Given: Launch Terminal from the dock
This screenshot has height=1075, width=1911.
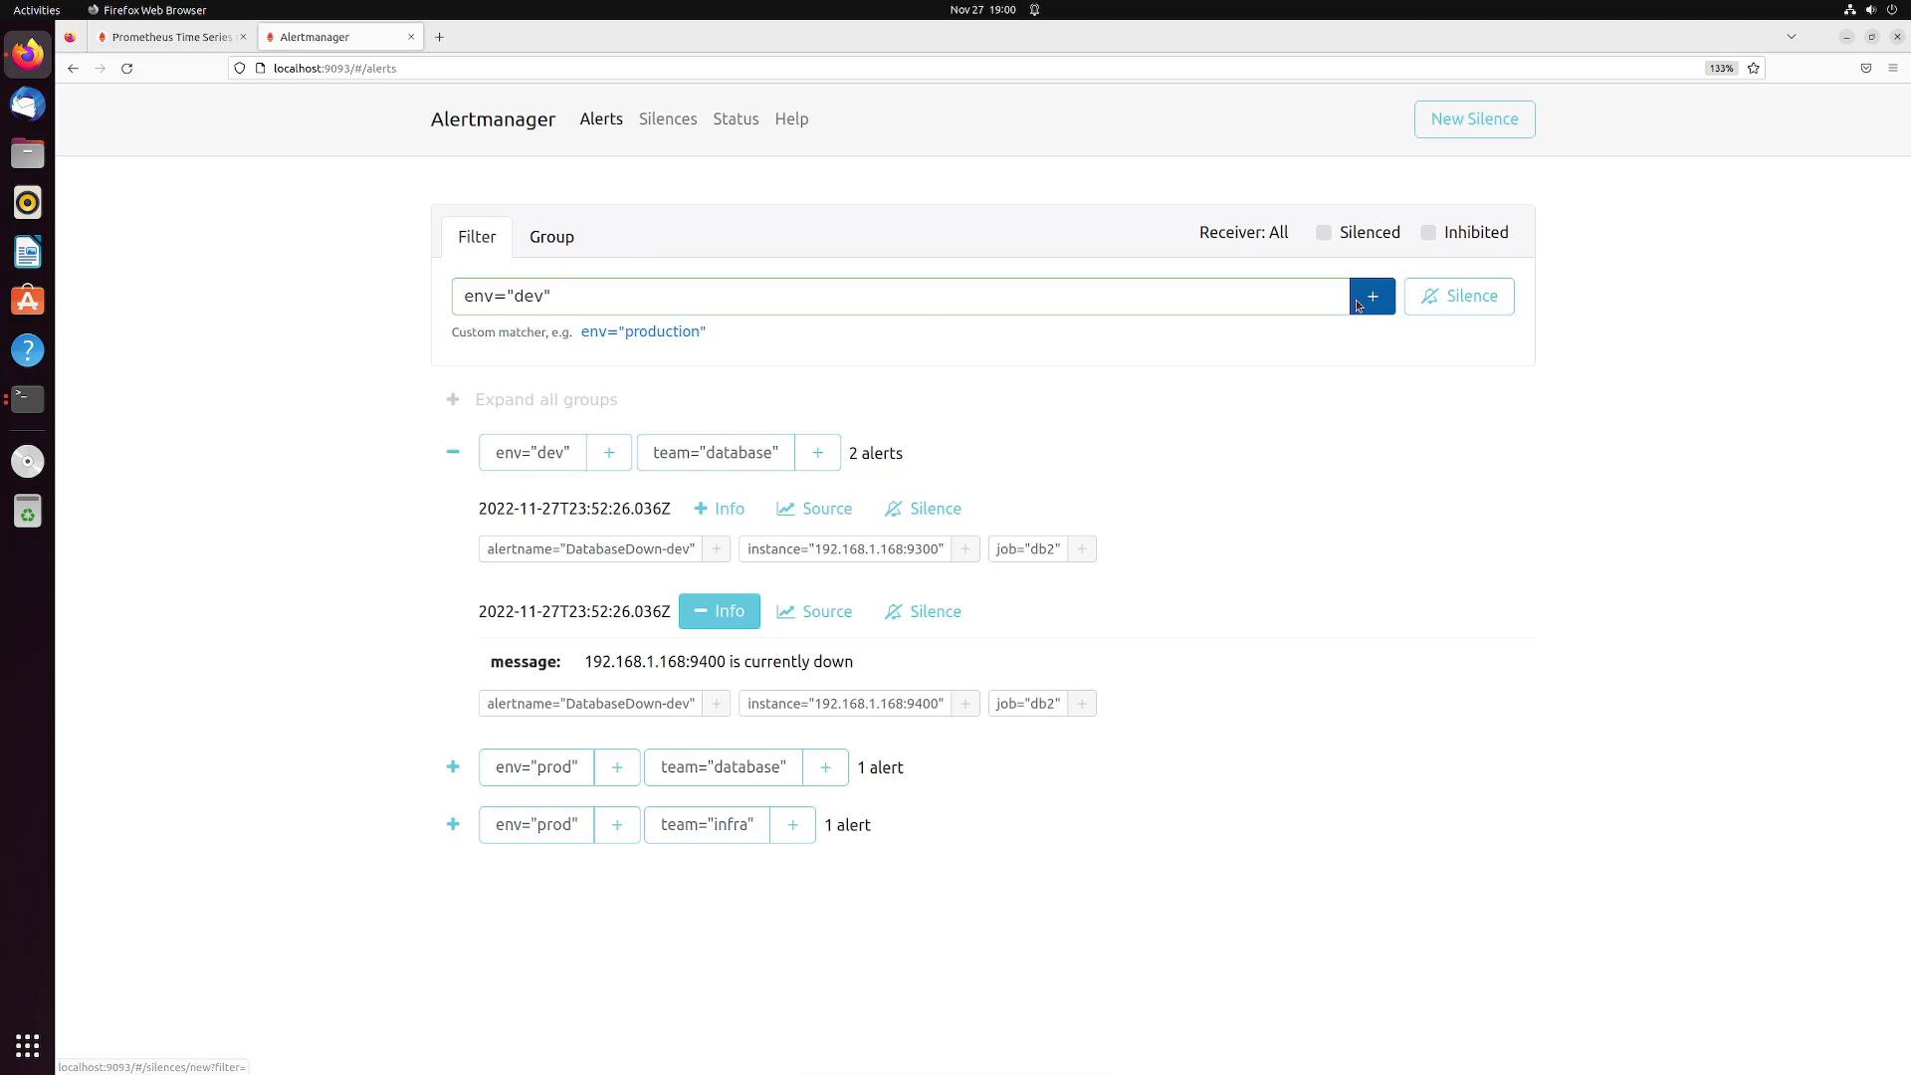Looking at the screenshot, I should click(28, 399).
